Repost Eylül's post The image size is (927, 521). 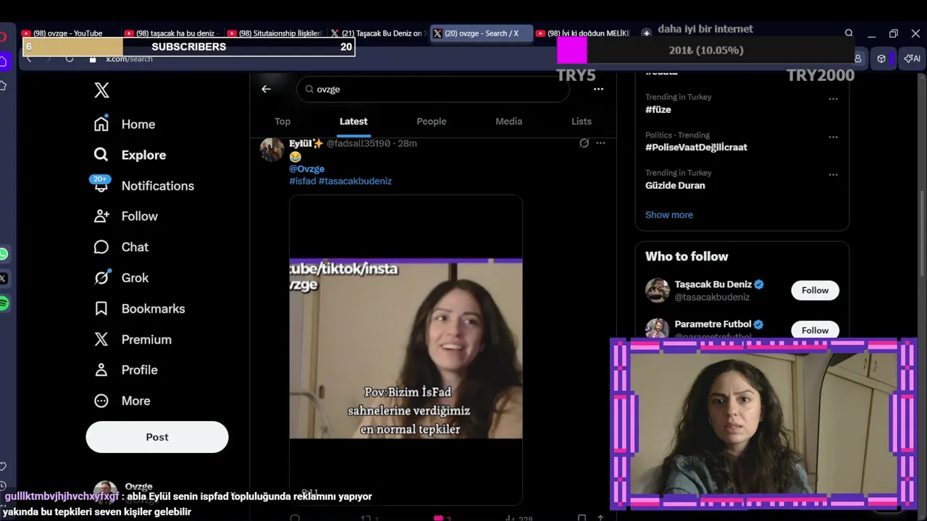coord(366,517)
